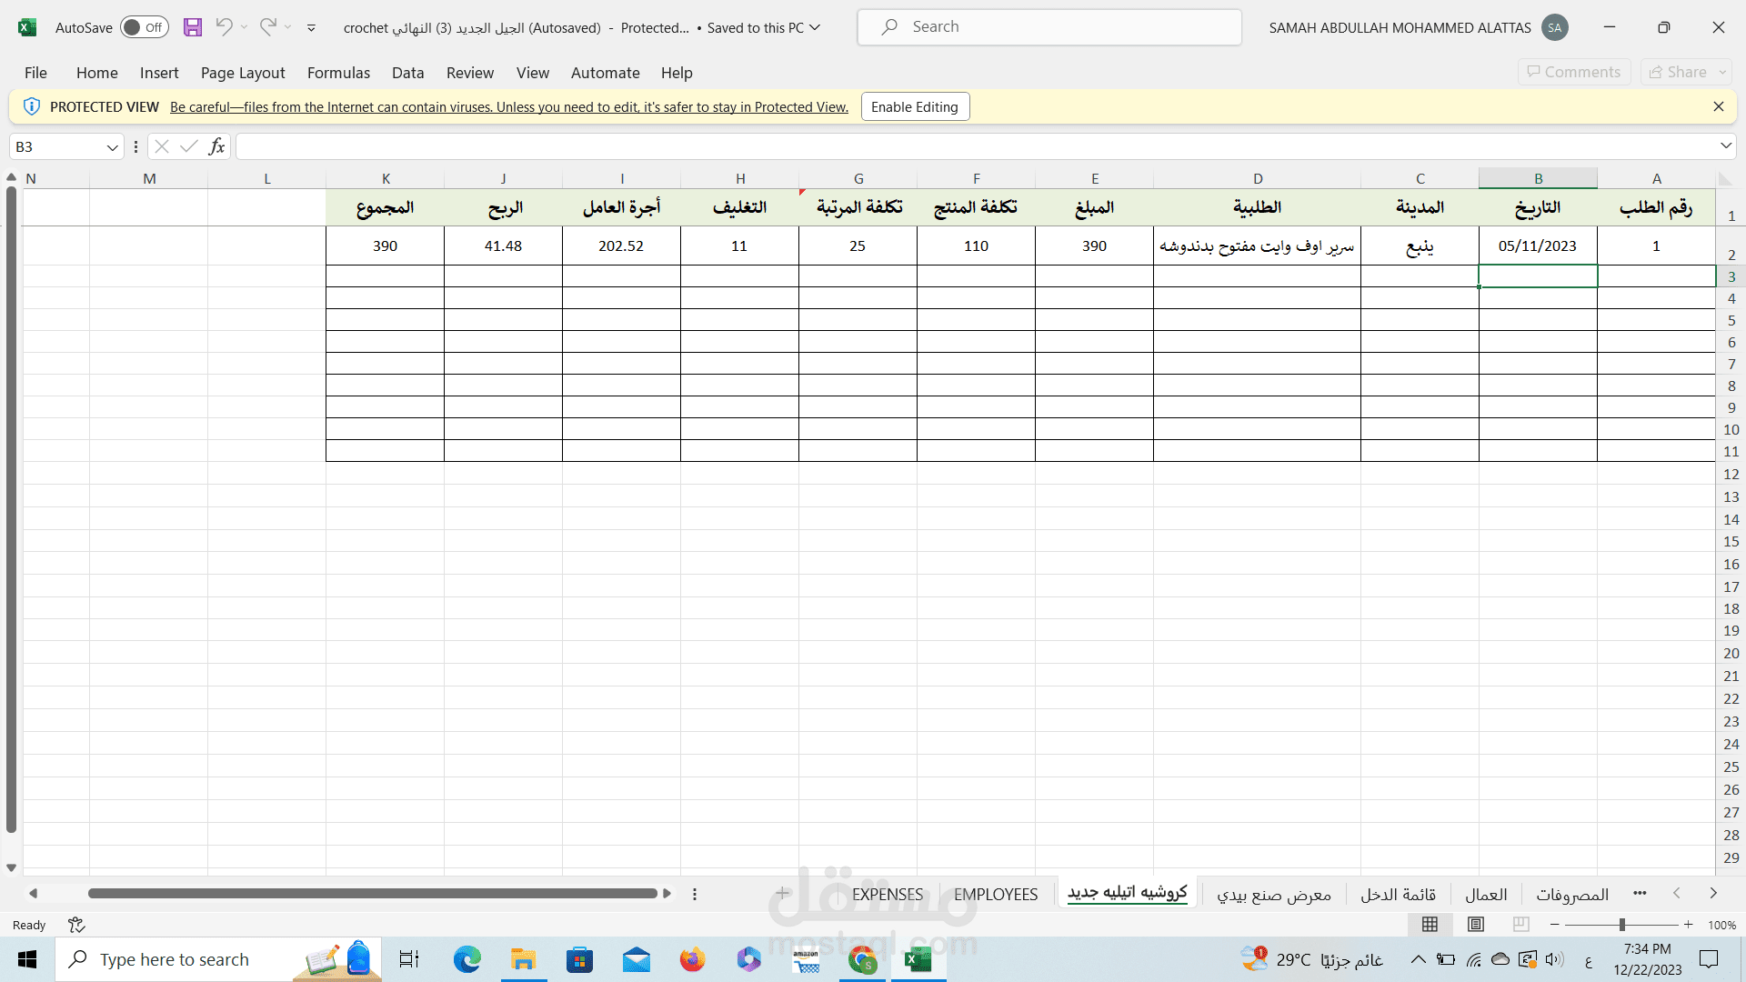This screenshot has height=982, width=1746.
Task: Click the Page Layout view icon
Action: point(1476,925)
